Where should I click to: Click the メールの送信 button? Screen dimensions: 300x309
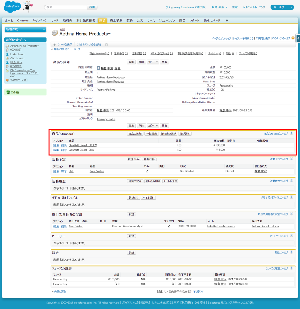170,181
